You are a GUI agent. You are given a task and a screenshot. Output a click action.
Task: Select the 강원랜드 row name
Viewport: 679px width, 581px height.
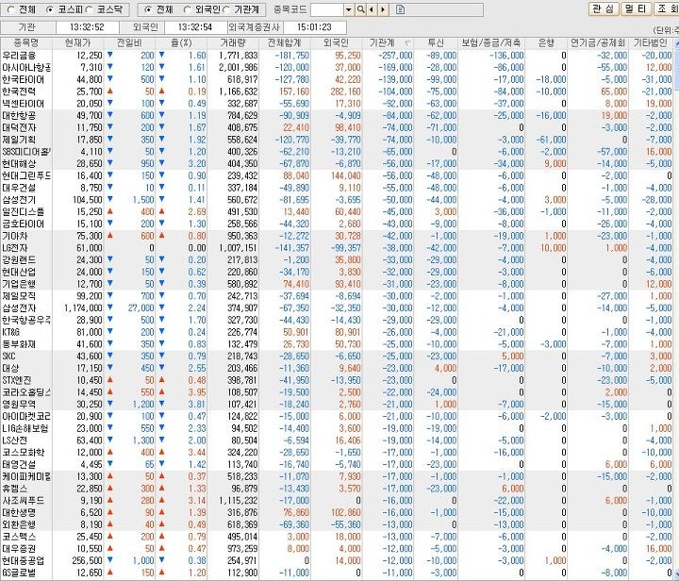(x=19, y=260)
